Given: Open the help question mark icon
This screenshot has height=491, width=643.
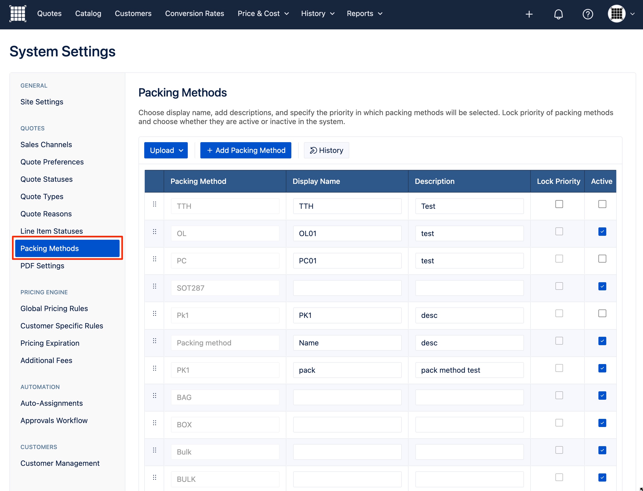Looking at the screenshot, I should point(587,14).
